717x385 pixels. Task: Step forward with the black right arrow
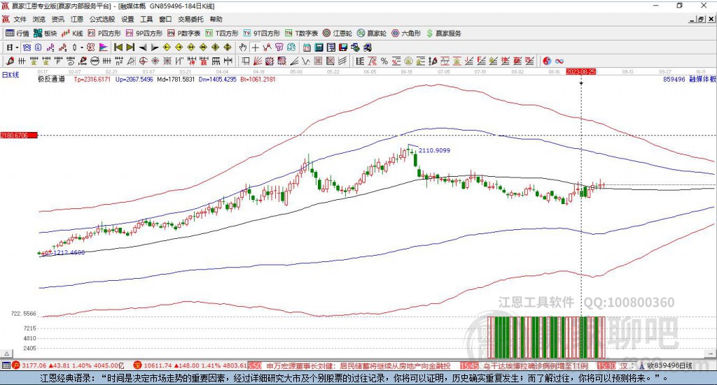(x=155, y=48)
